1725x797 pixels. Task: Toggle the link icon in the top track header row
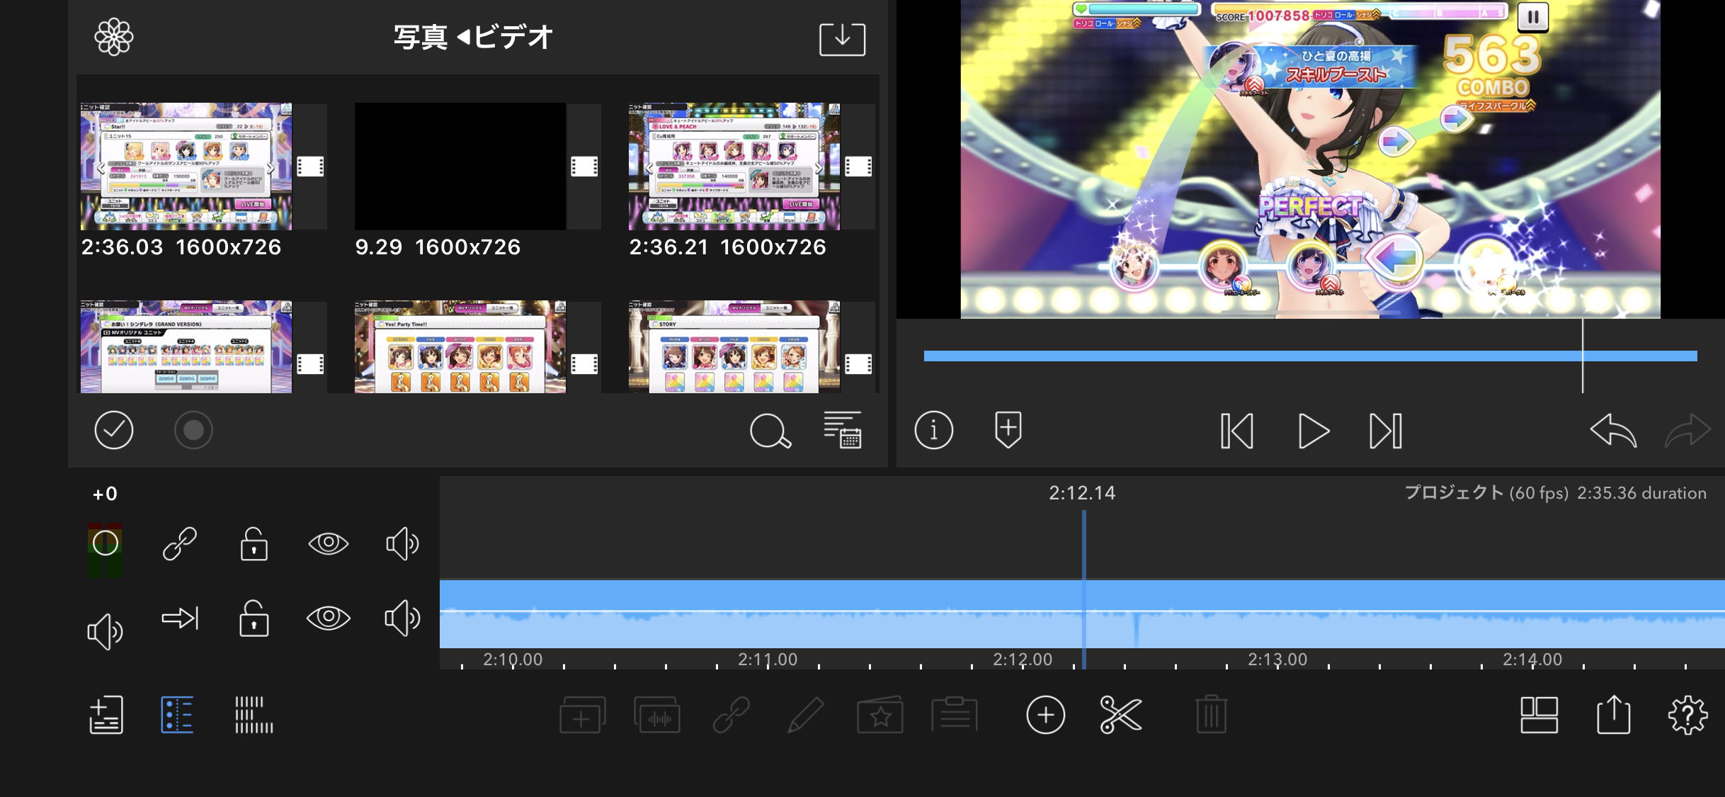pyautogui.click(x=180, y=543)
